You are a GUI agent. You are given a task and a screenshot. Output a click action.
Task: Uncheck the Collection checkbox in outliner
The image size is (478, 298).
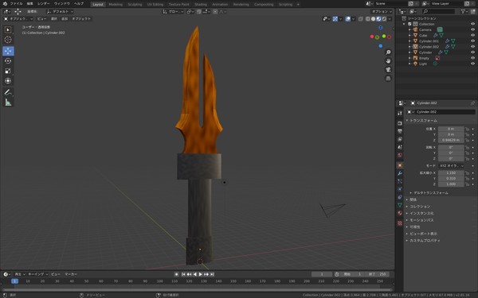409,24
